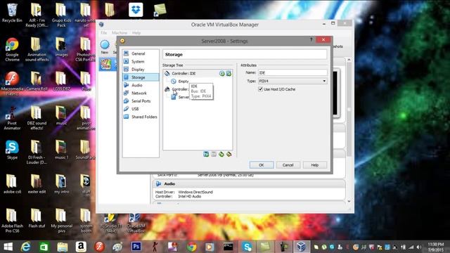Open Animation sound effects desktop folder

coord(37,49)
